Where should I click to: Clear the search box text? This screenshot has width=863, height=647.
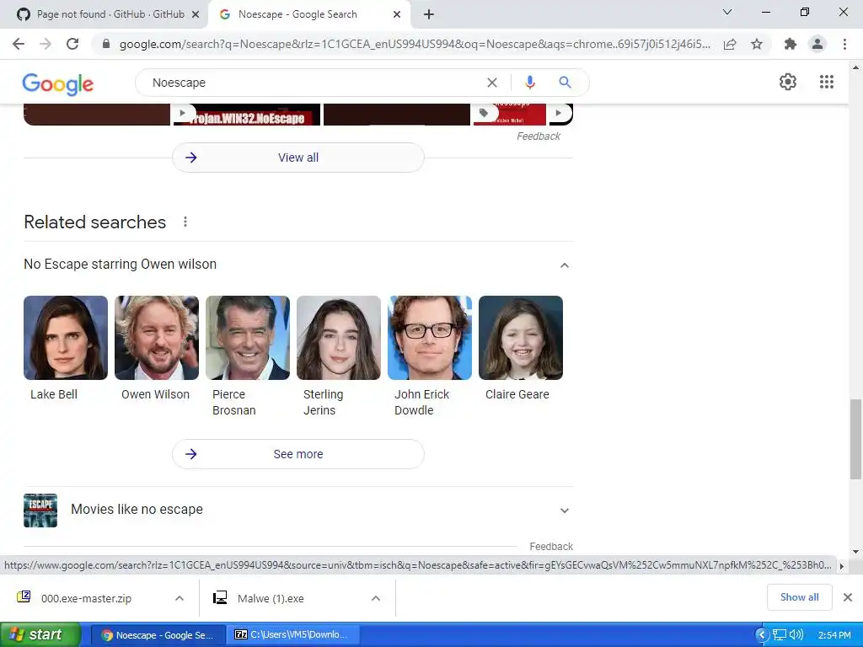coord(492,83)
